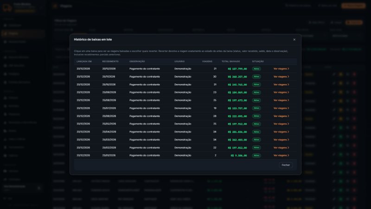This screenshot has height=209, width=371.
Task: Click the Lançada em column header
Action: pyautogui.click(x=84, y=61)
